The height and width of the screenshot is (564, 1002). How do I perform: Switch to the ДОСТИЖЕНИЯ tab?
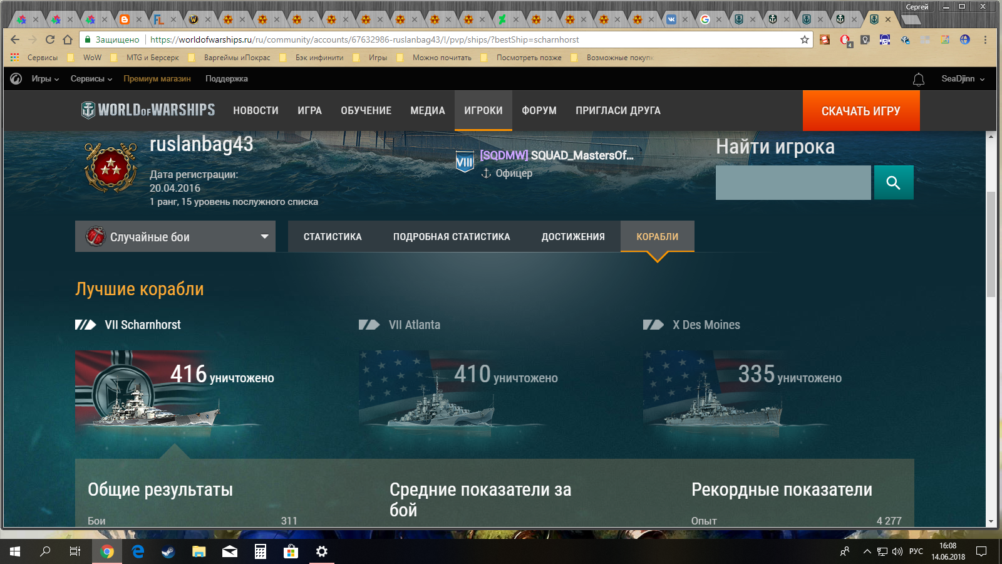coord(573,237)
